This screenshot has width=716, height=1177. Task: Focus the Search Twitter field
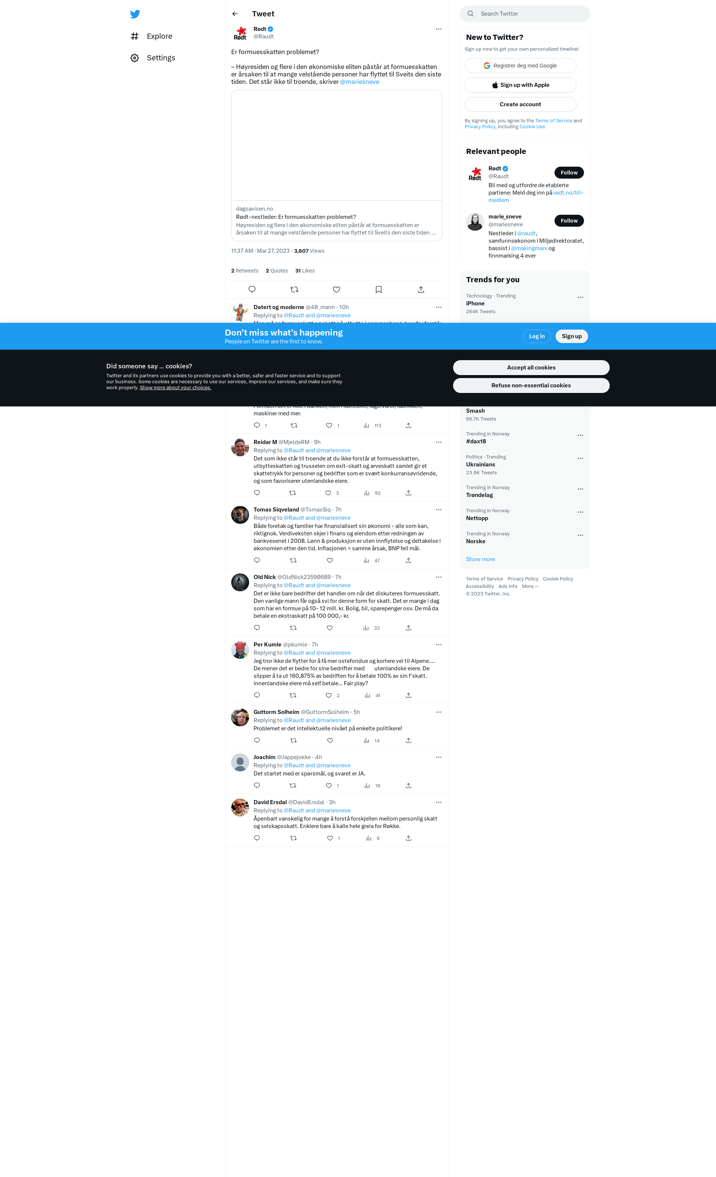point(525,14)
